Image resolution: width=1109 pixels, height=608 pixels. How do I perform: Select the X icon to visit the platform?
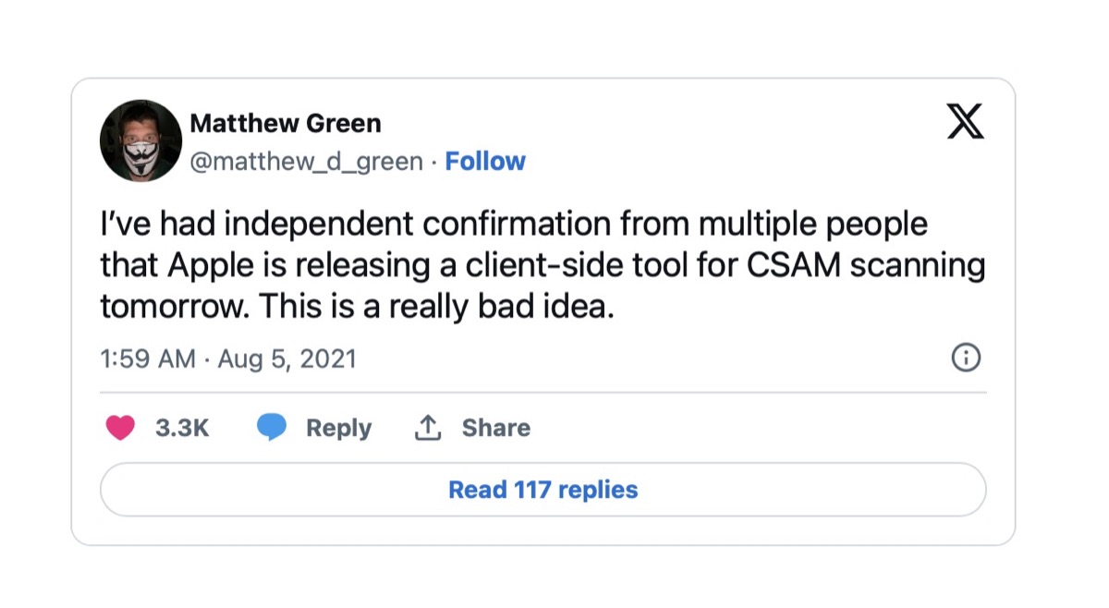coord(965,121)
